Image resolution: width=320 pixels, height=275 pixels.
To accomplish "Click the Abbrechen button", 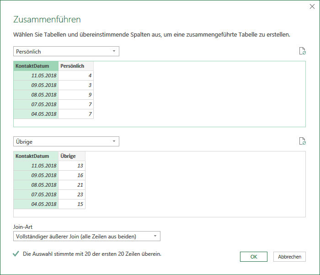I will [289, 257].
